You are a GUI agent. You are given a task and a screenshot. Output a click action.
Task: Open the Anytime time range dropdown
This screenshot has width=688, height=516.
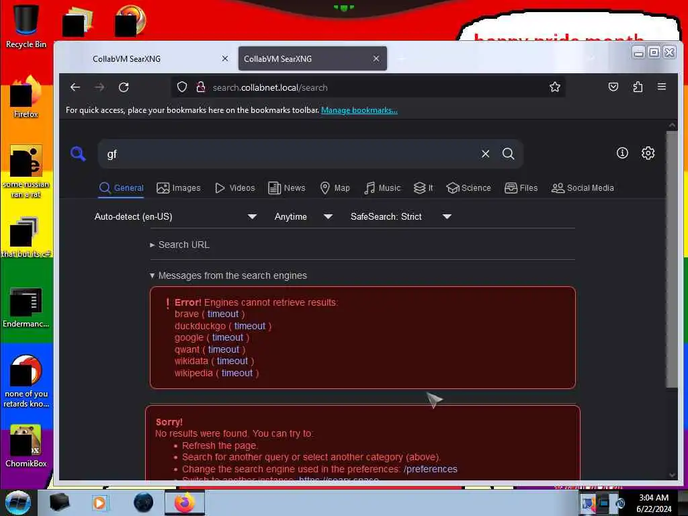[303, 216]
